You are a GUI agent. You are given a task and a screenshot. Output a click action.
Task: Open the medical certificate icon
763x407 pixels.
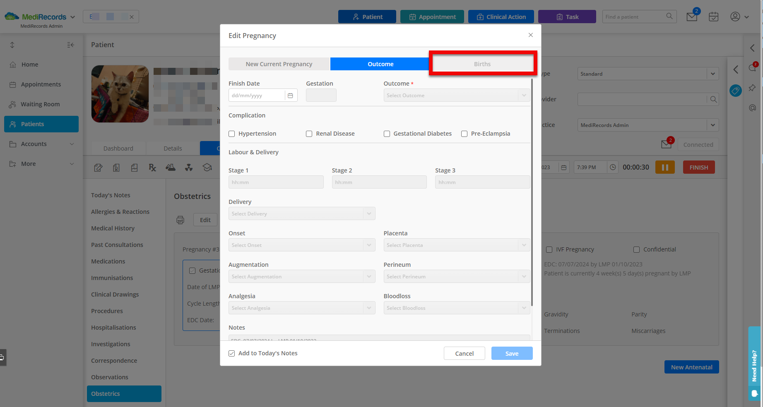pyautogui.click(x=116, y=167)
